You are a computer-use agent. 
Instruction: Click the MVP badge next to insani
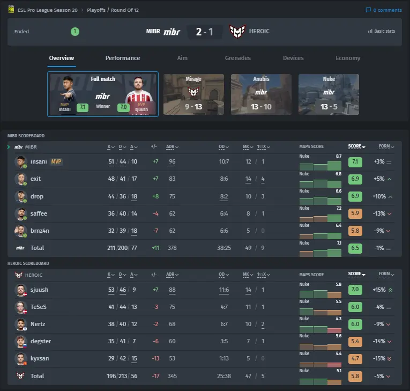tap(56, 161)
